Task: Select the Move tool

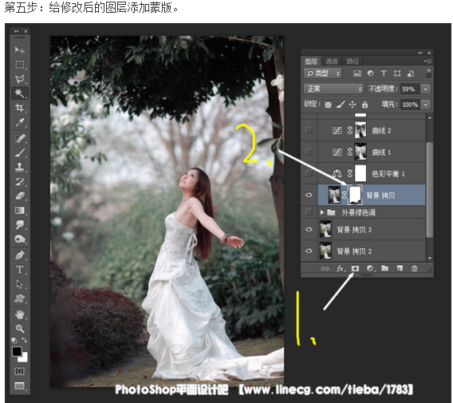Action: click(x=20, y=49)
